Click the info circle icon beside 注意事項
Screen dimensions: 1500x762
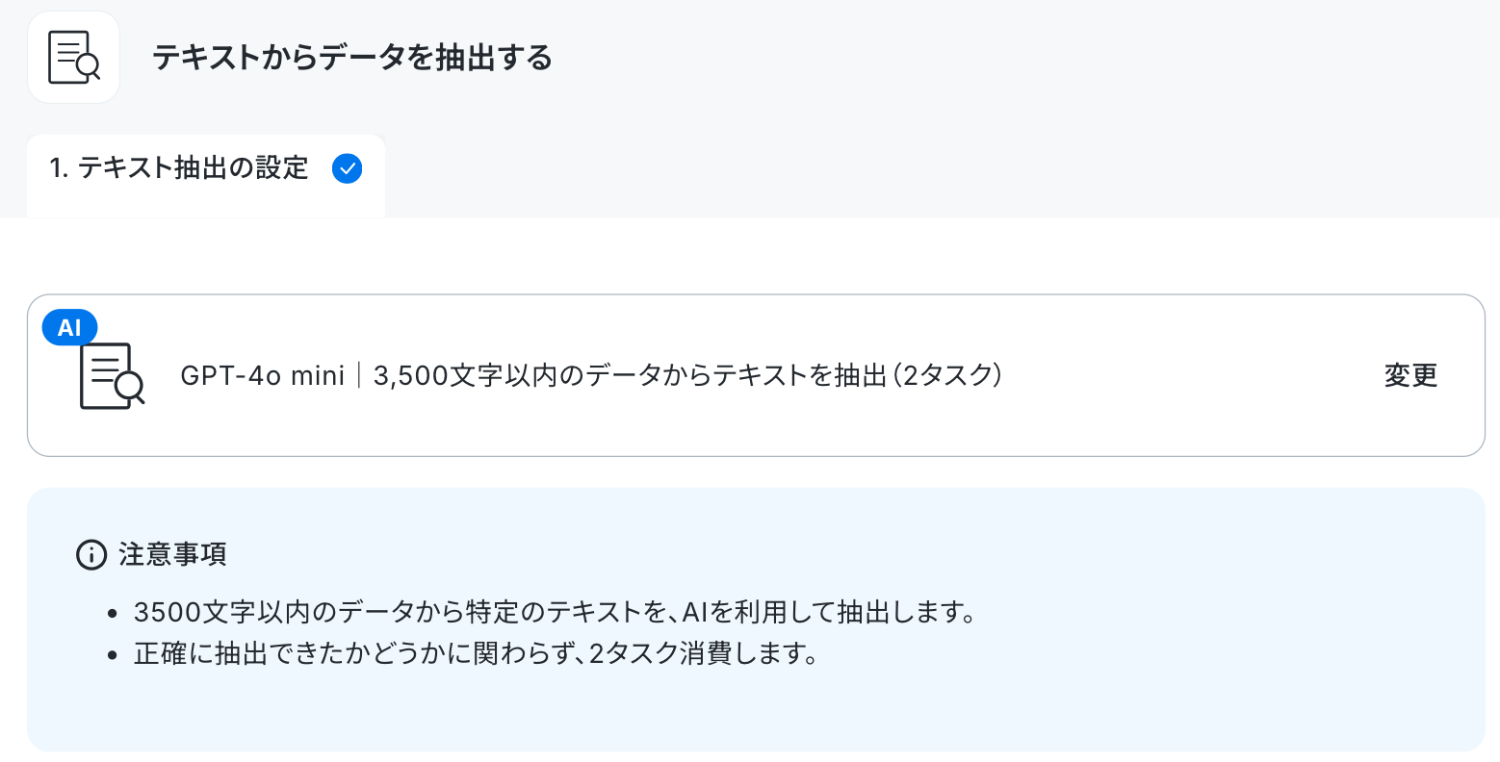(x=91, y=554)
